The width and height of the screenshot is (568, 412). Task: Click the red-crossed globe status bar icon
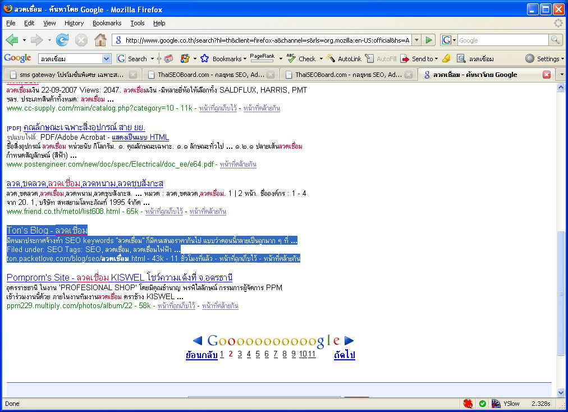tap(468, 404)
